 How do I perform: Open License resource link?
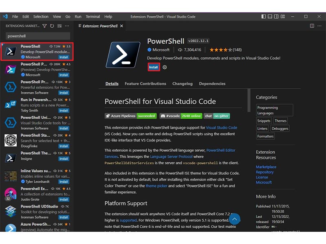pyautogui.click(x=262, y=177)
